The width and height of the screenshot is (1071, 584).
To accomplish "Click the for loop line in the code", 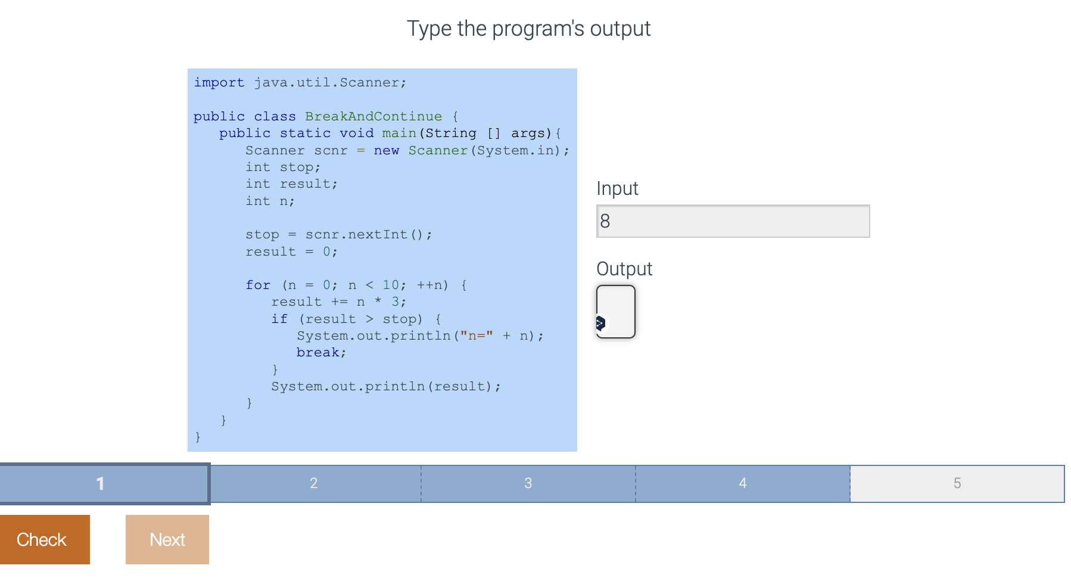I will click(355, 285).
